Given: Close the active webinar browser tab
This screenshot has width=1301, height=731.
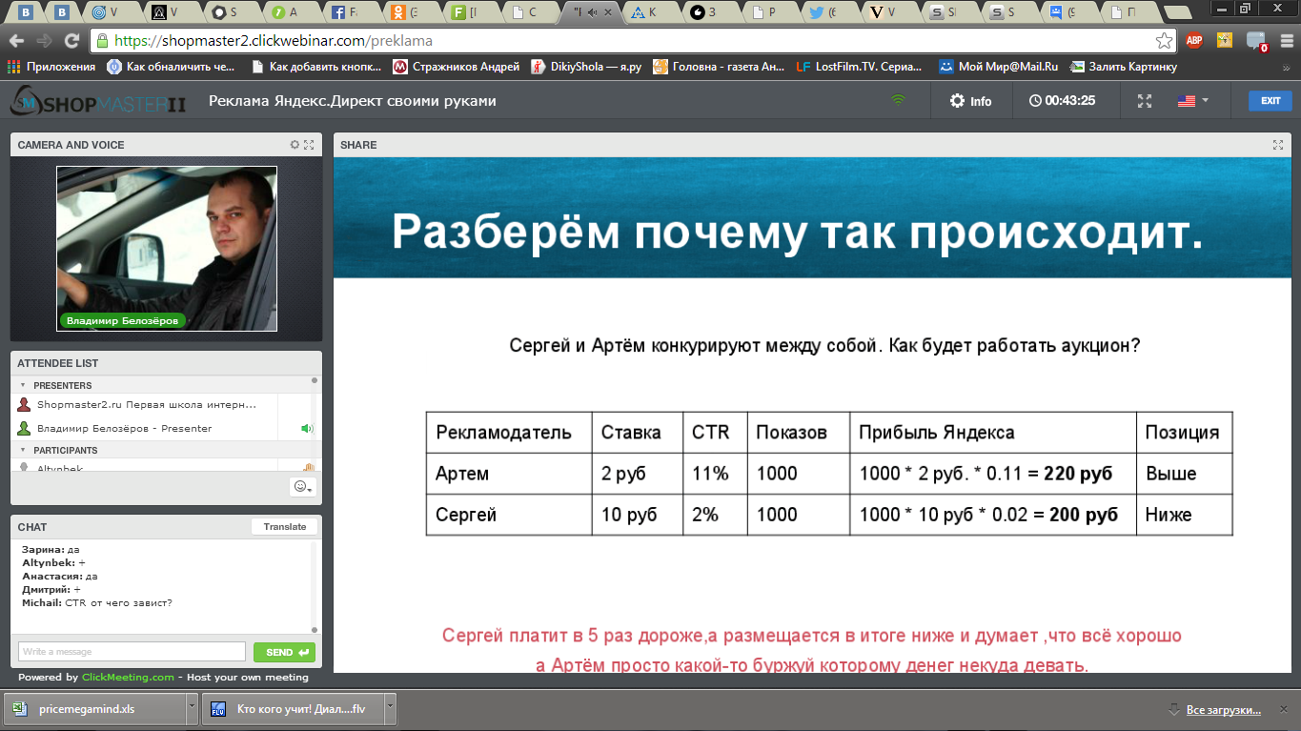Looking at the screenshot, I should (x=608, y=12).
